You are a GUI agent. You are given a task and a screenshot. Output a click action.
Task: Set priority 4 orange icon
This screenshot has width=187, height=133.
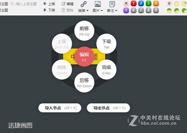pyautogui.click(x=156, y=3)
